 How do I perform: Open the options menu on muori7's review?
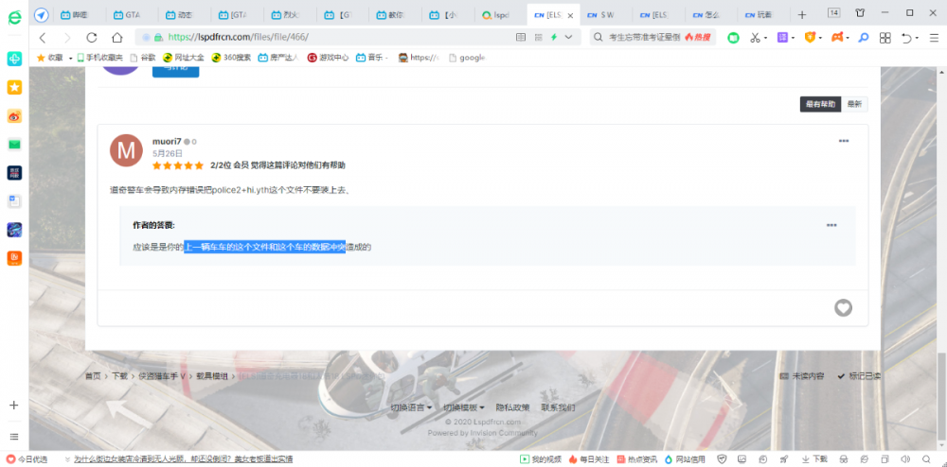[x=844, y=141]
